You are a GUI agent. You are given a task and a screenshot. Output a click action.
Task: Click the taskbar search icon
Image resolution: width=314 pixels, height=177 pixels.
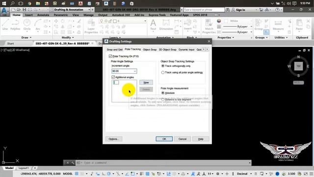click(12, 3)
